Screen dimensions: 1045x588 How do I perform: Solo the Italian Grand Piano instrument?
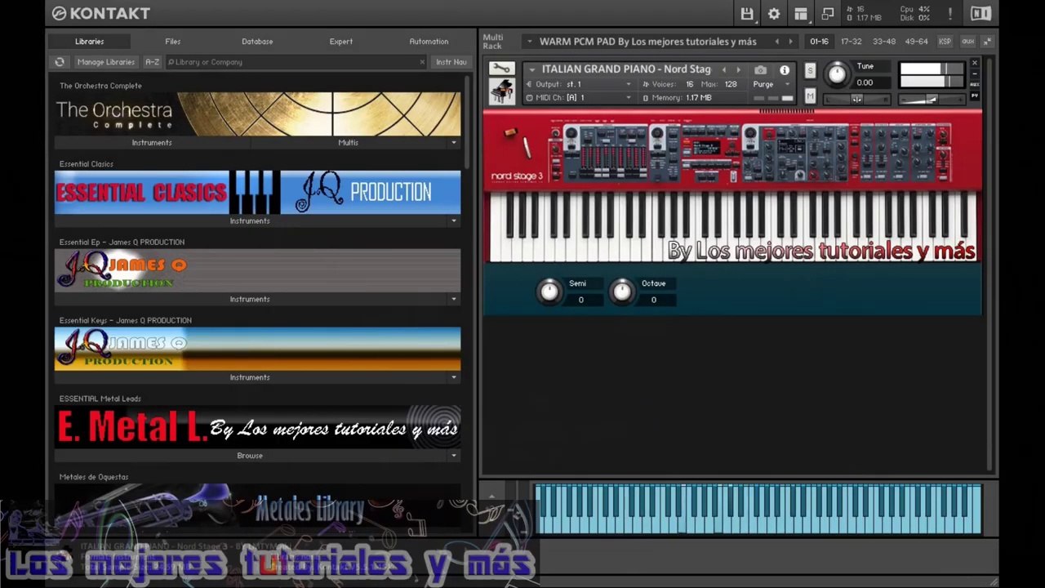pyautogui.click(x=810, y=70)
